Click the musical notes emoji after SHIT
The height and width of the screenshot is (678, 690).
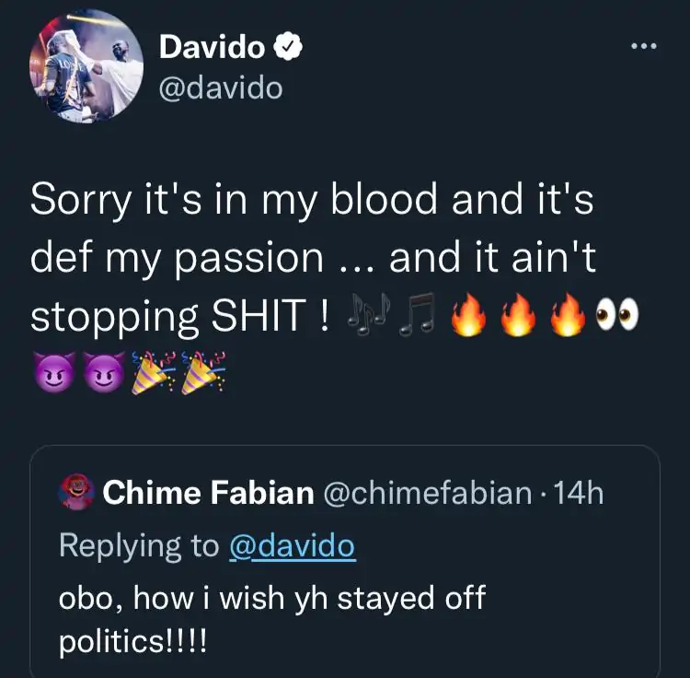pyautogui.click(x=371, y=318)
